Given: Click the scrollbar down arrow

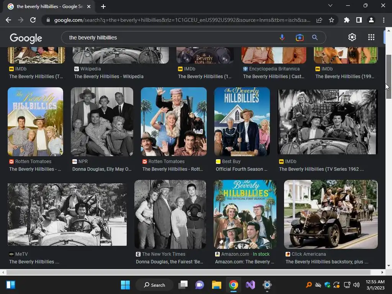Looking at the screenshot, I should click(389, 266).
